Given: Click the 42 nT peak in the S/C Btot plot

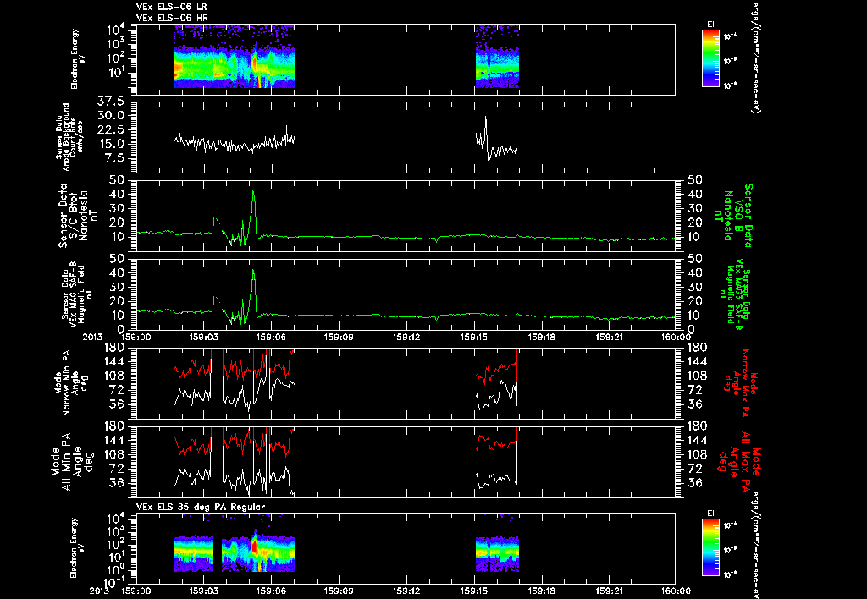Looking at the screenshot, I should [x=253, y=192].
